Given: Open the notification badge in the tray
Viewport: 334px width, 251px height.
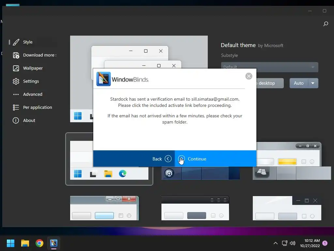Looking at the screenshot, I should [x=325, y=243].
